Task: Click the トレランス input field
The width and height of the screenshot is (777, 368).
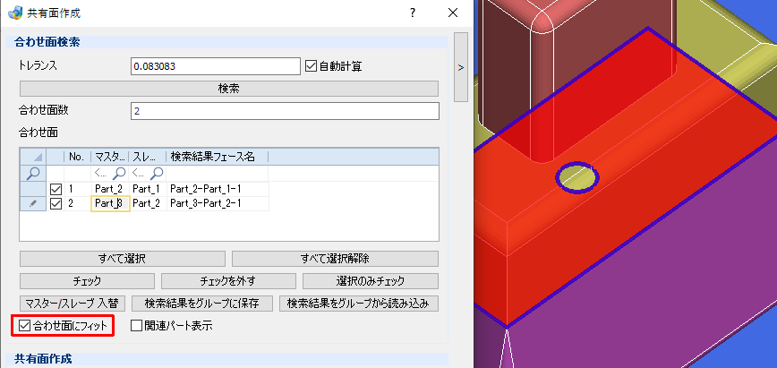Action: point(216,66)
